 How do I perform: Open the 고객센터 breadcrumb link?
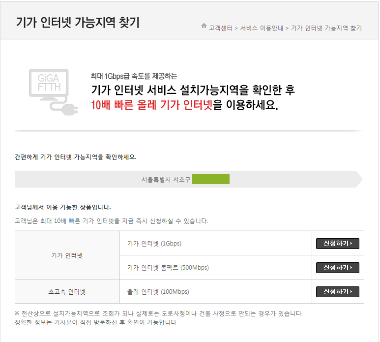pos(220,28)
